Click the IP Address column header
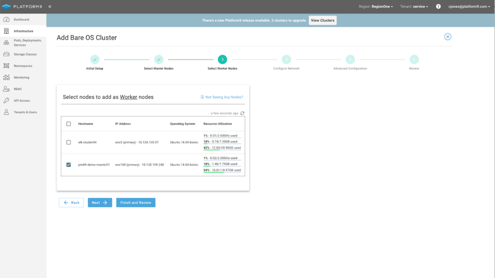Image resolution: width=495 pixels, height=278 pixels. point(123,124)
